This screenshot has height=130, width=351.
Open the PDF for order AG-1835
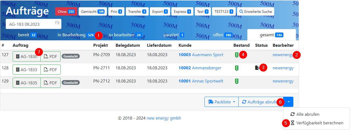click(x=51, y=83)
